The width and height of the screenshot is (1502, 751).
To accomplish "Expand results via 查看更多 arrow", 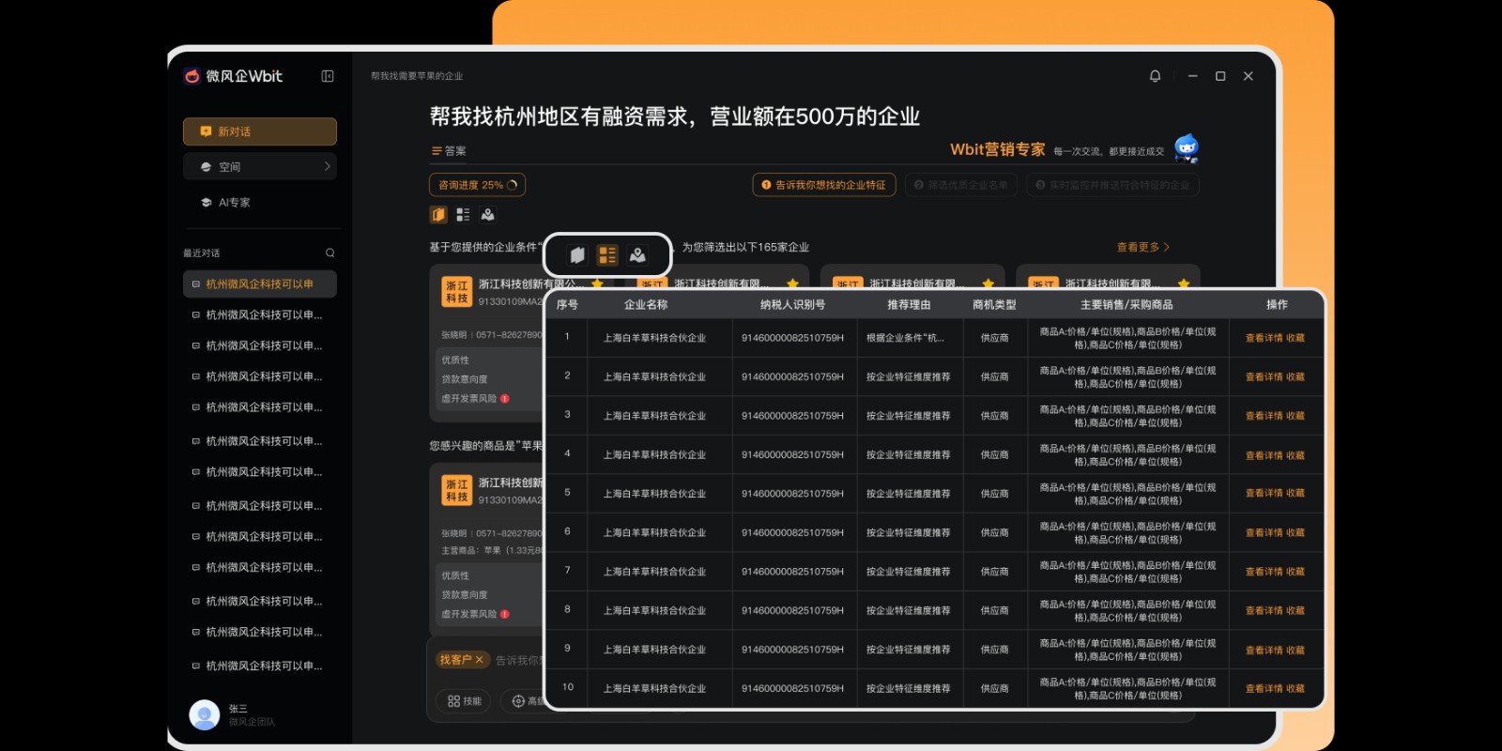I will click(1166, 247).
